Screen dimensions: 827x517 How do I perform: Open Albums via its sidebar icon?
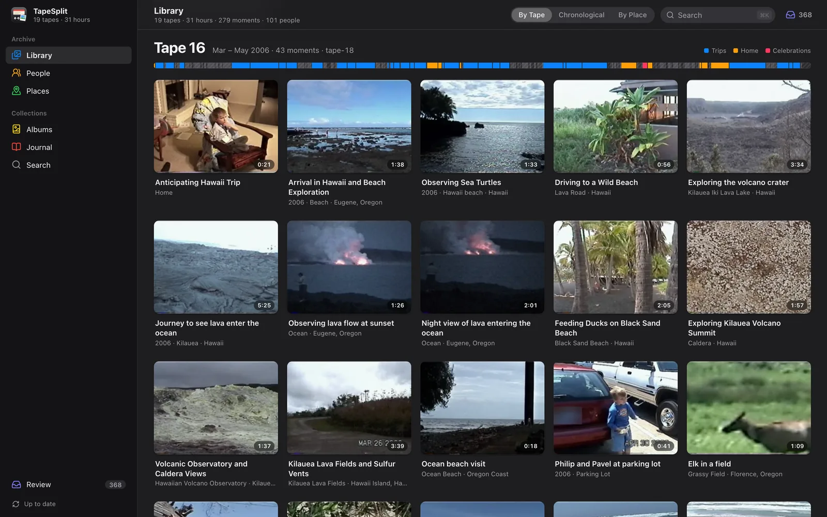pos(17,129)
